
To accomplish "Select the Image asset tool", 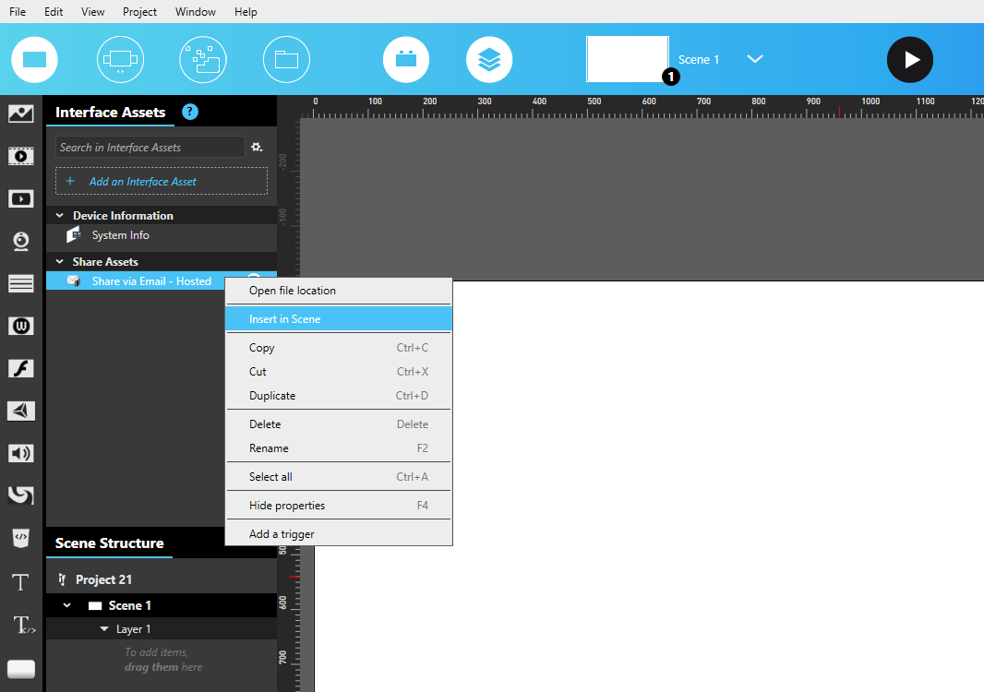I will pos(21,113).
